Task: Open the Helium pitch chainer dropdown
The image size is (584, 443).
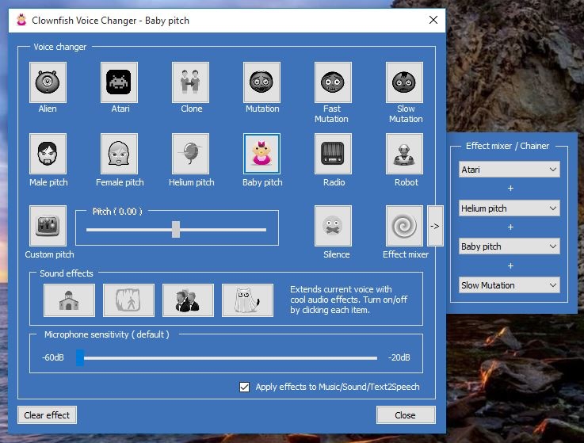Action: (510, 208)
